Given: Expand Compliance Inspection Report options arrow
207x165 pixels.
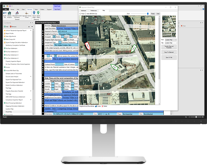Looking at the screenshot, I should tap(31, 100).
